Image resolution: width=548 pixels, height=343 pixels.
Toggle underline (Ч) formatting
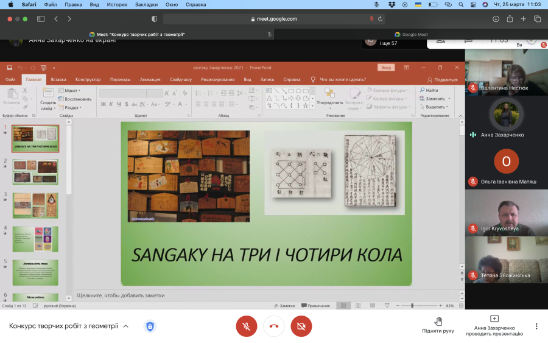[119, 104]
